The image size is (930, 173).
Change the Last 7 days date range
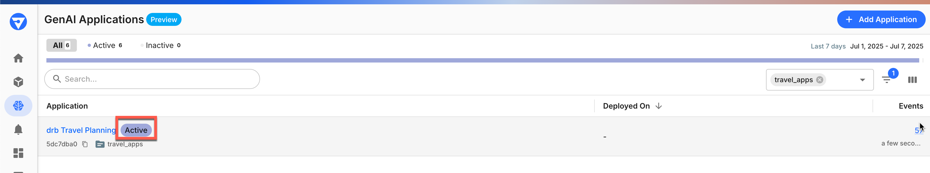coord(828,46)
